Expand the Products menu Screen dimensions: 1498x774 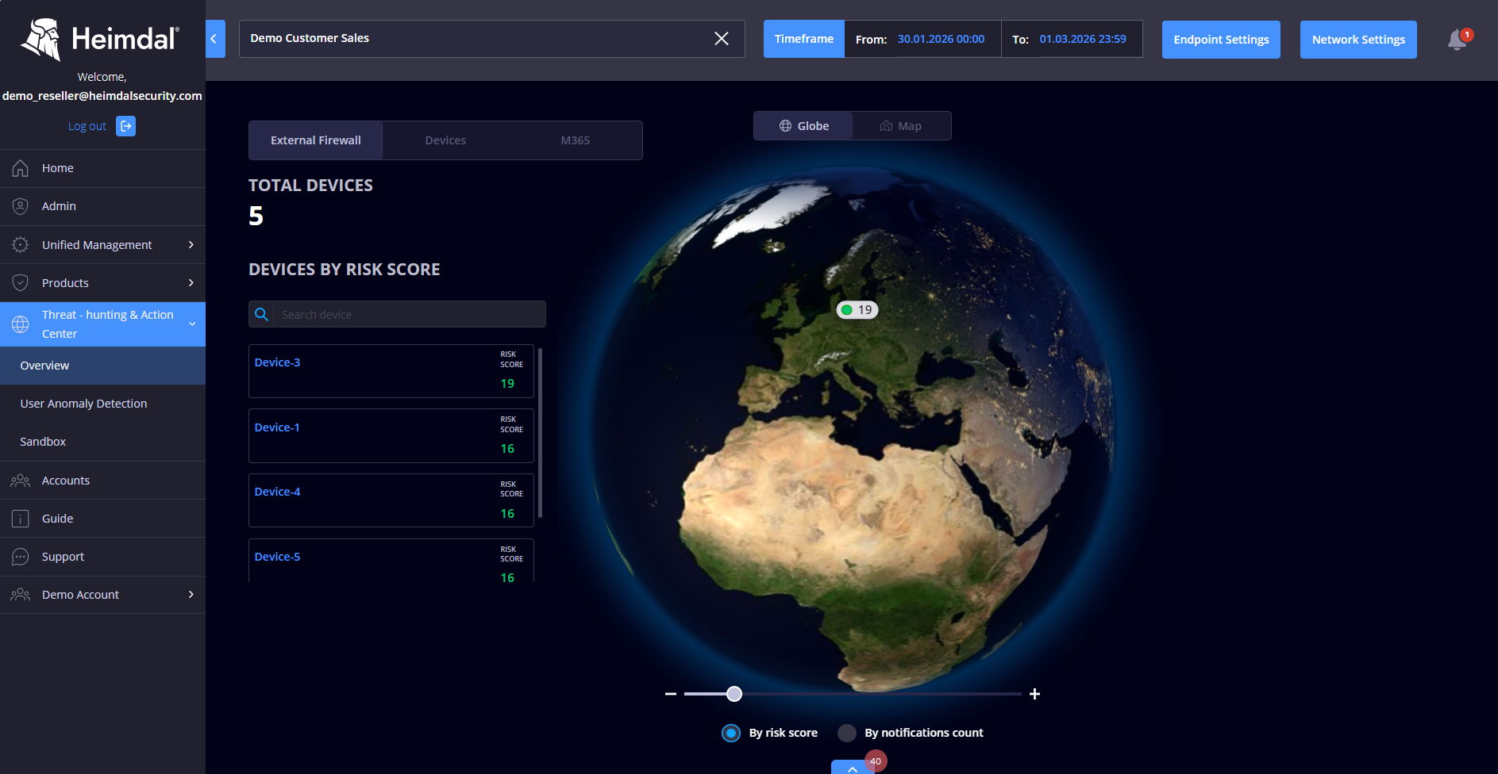click(191, 283)
